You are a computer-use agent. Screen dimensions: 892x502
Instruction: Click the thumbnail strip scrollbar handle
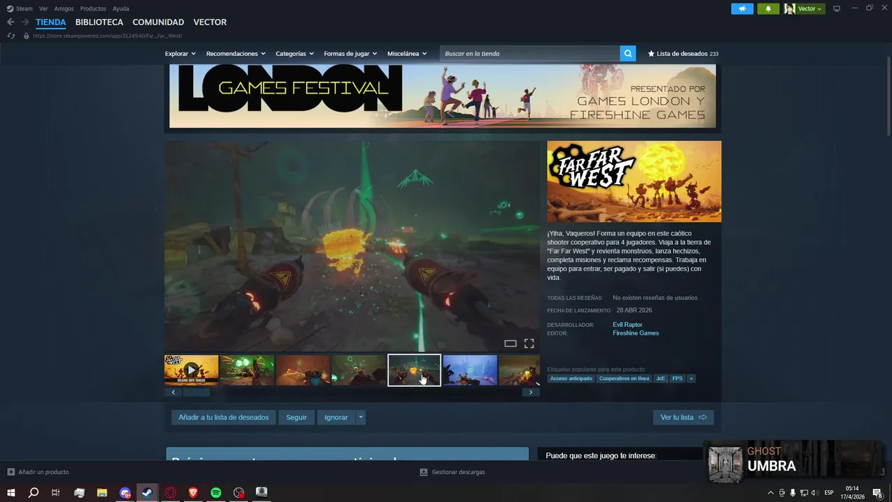[x=197, y=393]
